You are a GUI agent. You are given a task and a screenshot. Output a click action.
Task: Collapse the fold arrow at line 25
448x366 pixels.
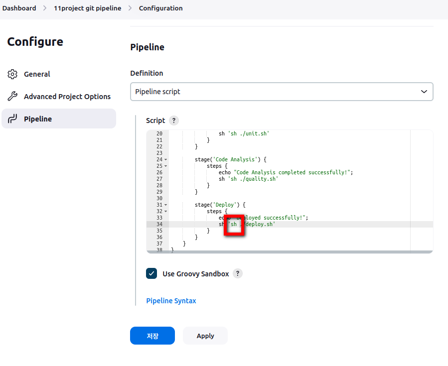point(166,166)
